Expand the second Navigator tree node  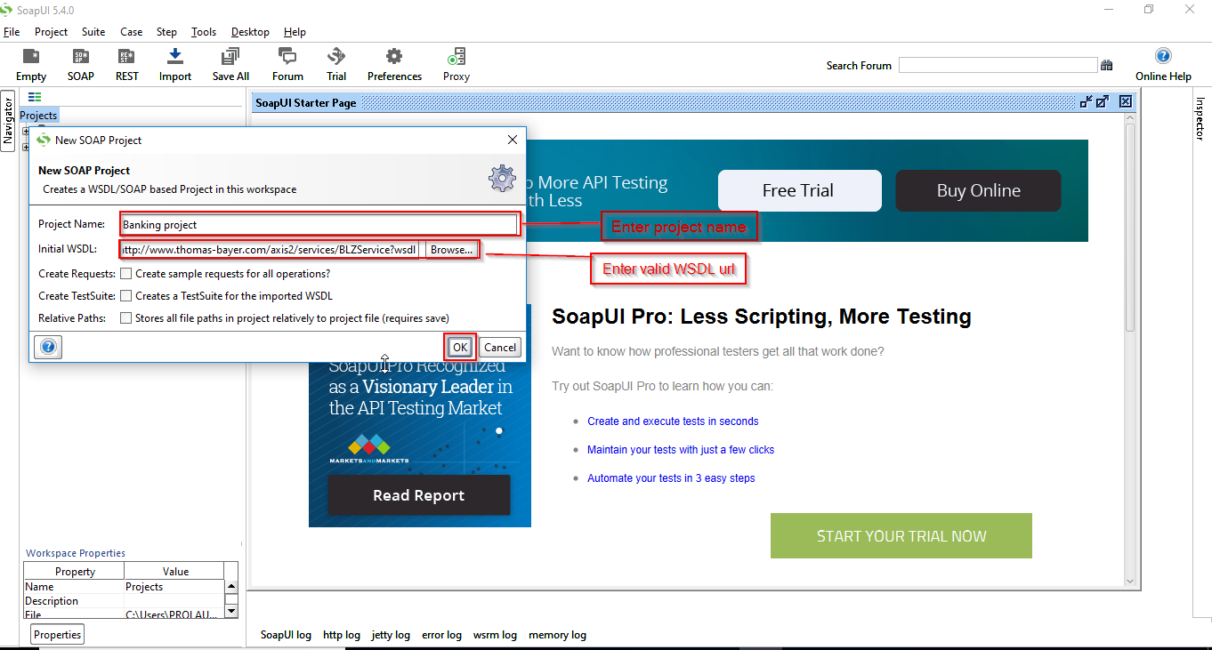tap(26, 146)
